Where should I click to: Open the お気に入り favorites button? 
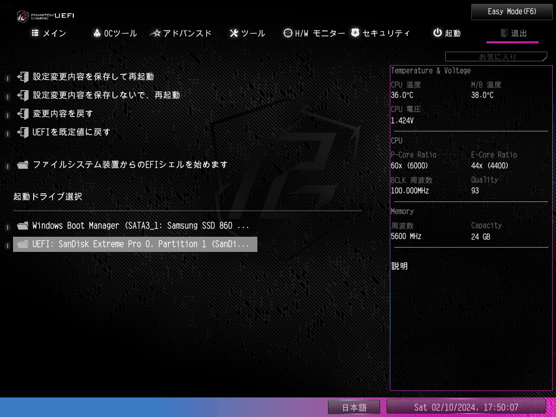coord(496,56)
